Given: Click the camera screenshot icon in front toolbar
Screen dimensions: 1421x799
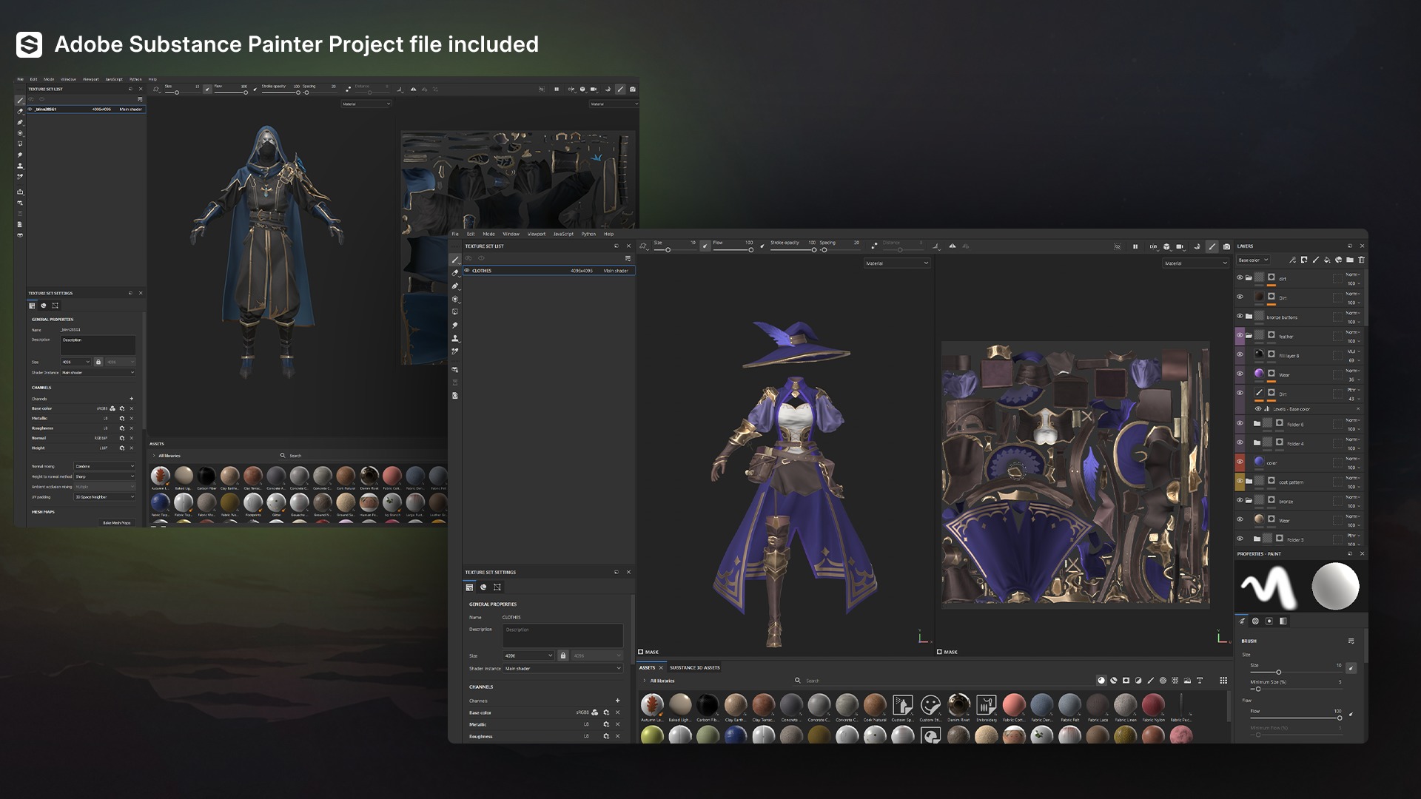Looking at the screenshot, I should tap(1227, 246).
